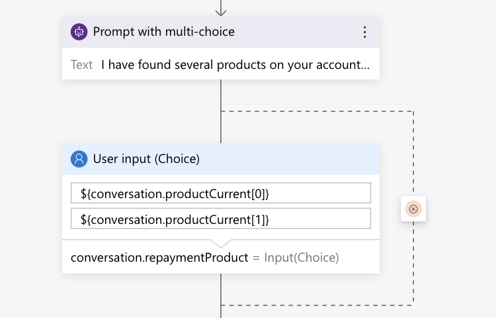Image resolution: width=496 pixels, height=318 pixels.
Task: Open the Prompt with multi-choice options menu
Action: coord(364,32)
